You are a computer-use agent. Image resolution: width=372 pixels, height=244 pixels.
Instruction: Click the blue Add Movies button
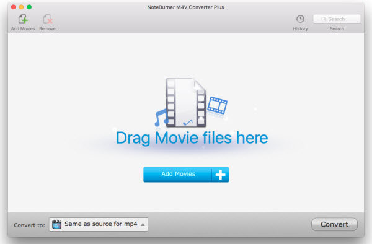point(186,175)
